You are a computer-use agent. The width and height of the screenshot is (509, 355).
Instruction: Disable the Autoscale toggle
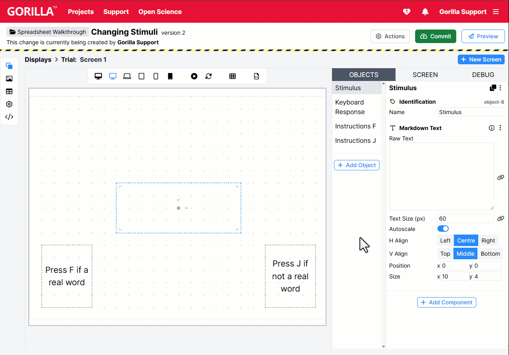pos(443,229)
